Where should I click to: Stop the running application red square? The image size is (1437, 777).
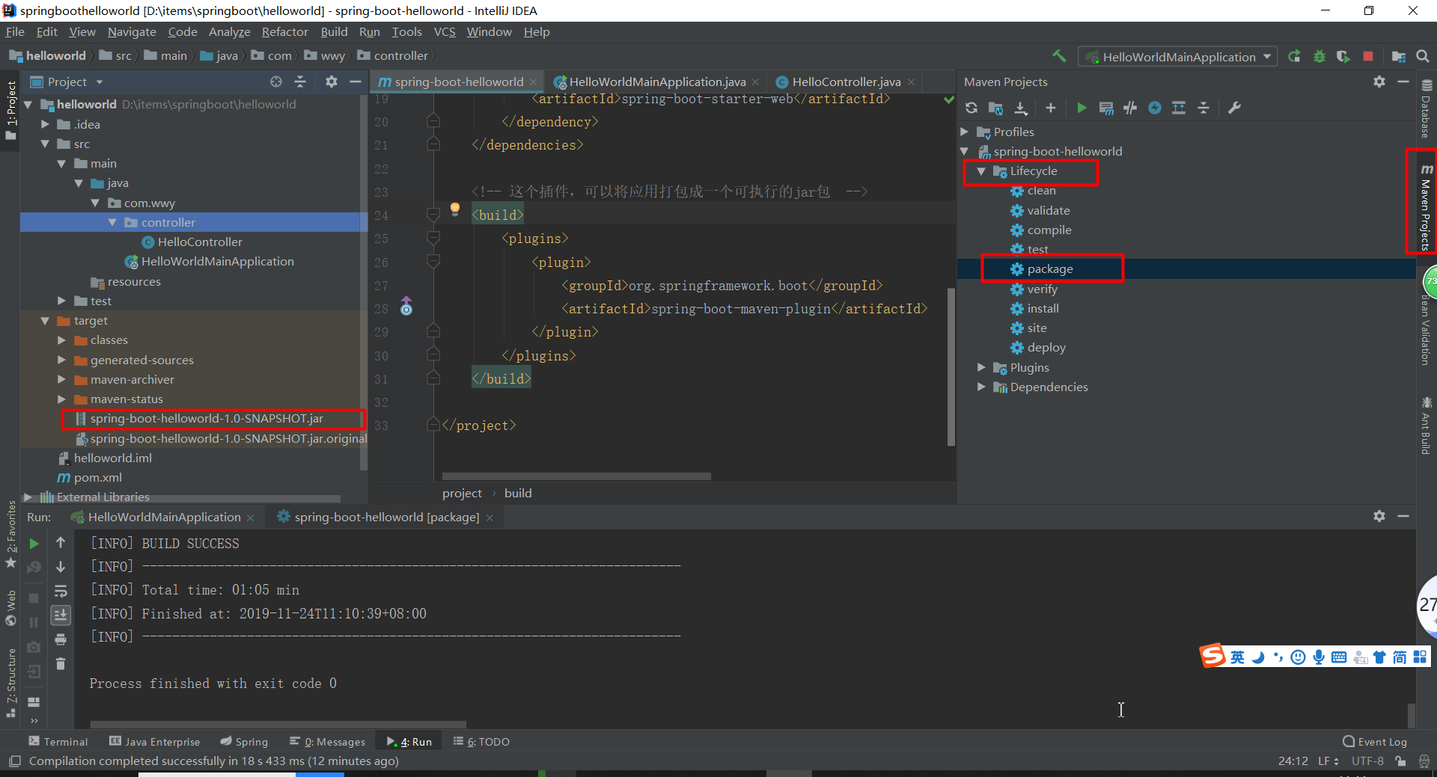1368,56
